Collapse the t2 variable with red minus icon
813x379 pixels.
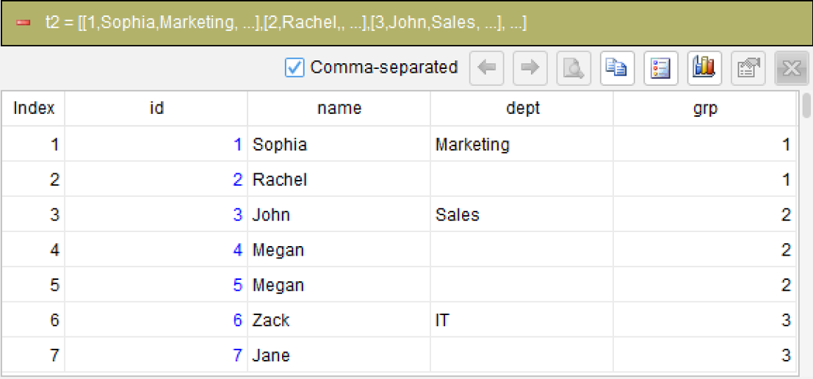23,24
